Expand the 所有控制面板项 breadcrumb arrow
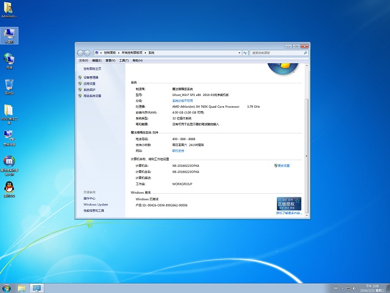The height and width of the screenshot is (293, 390). tap(146, 52)
